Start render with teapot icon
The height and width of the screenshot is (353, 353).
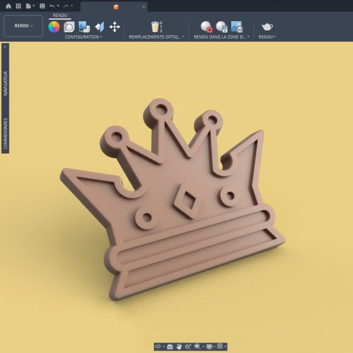267,27
